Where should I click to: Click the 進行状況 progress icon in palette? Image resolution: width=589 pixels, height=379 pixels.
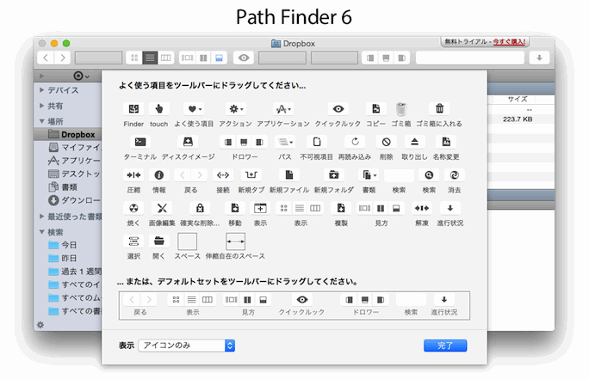point(450,208)
